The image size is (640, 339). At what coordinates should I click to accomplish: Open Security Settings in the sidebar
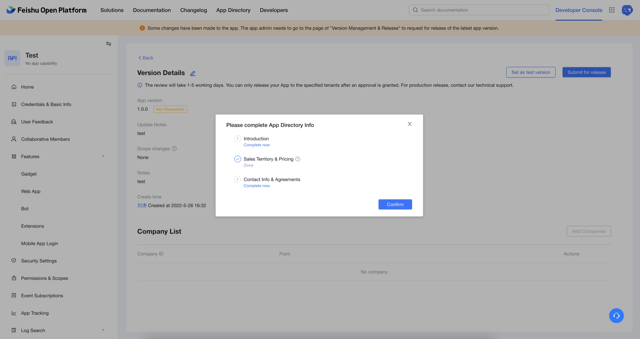tap(39, 261)
